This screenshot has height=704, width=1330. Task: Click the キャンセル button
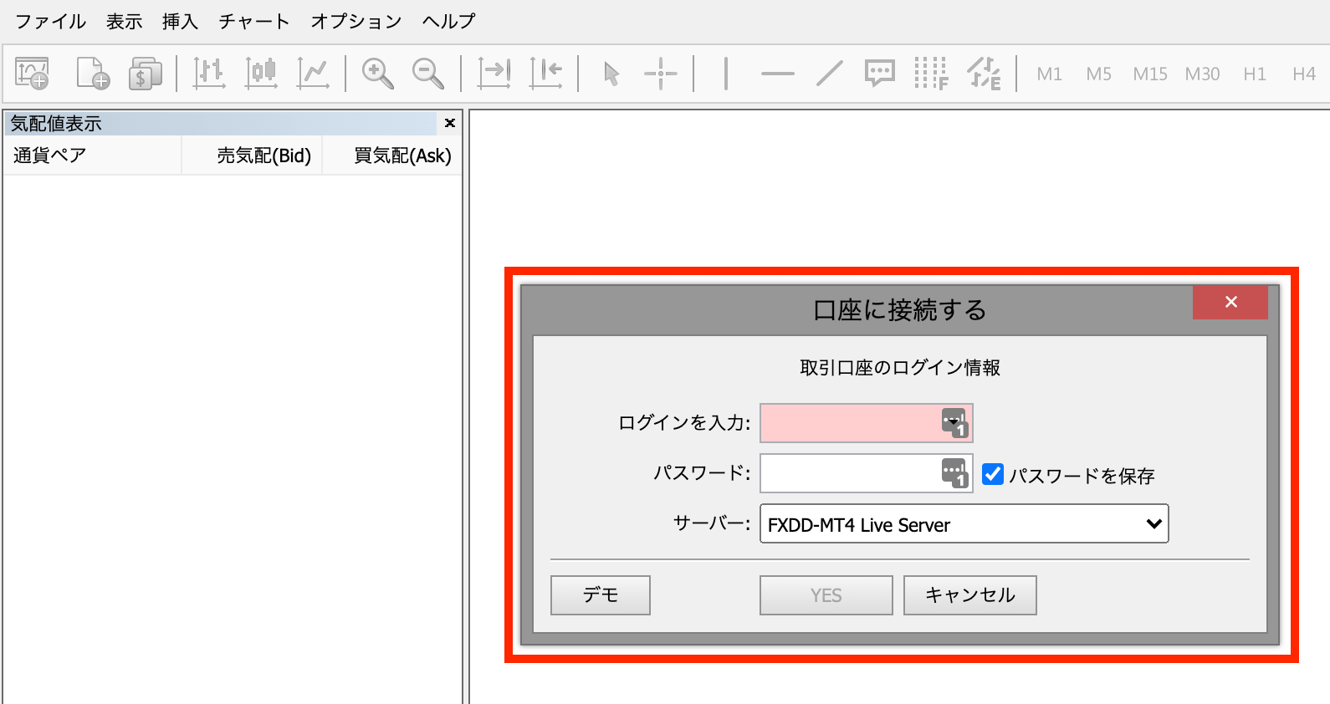click(x=970, y=595)
